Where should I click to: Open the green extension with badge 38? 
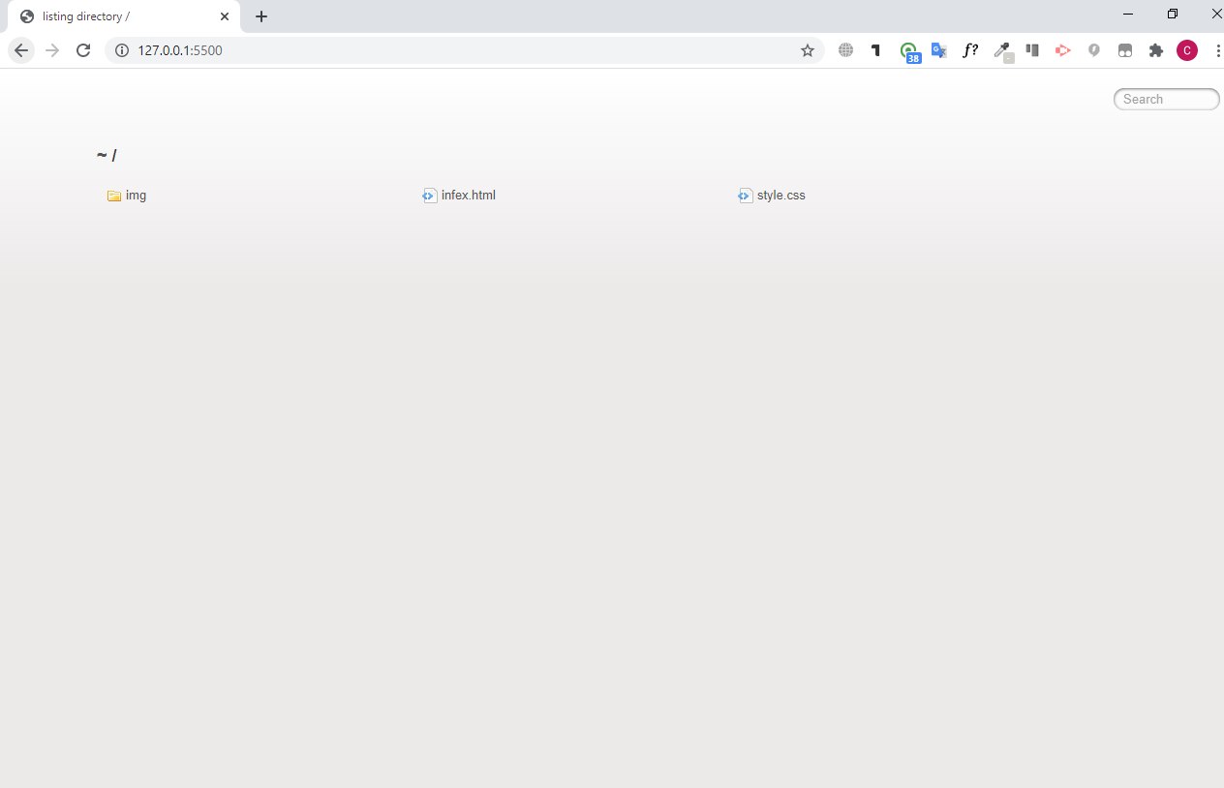pos(908,52)
